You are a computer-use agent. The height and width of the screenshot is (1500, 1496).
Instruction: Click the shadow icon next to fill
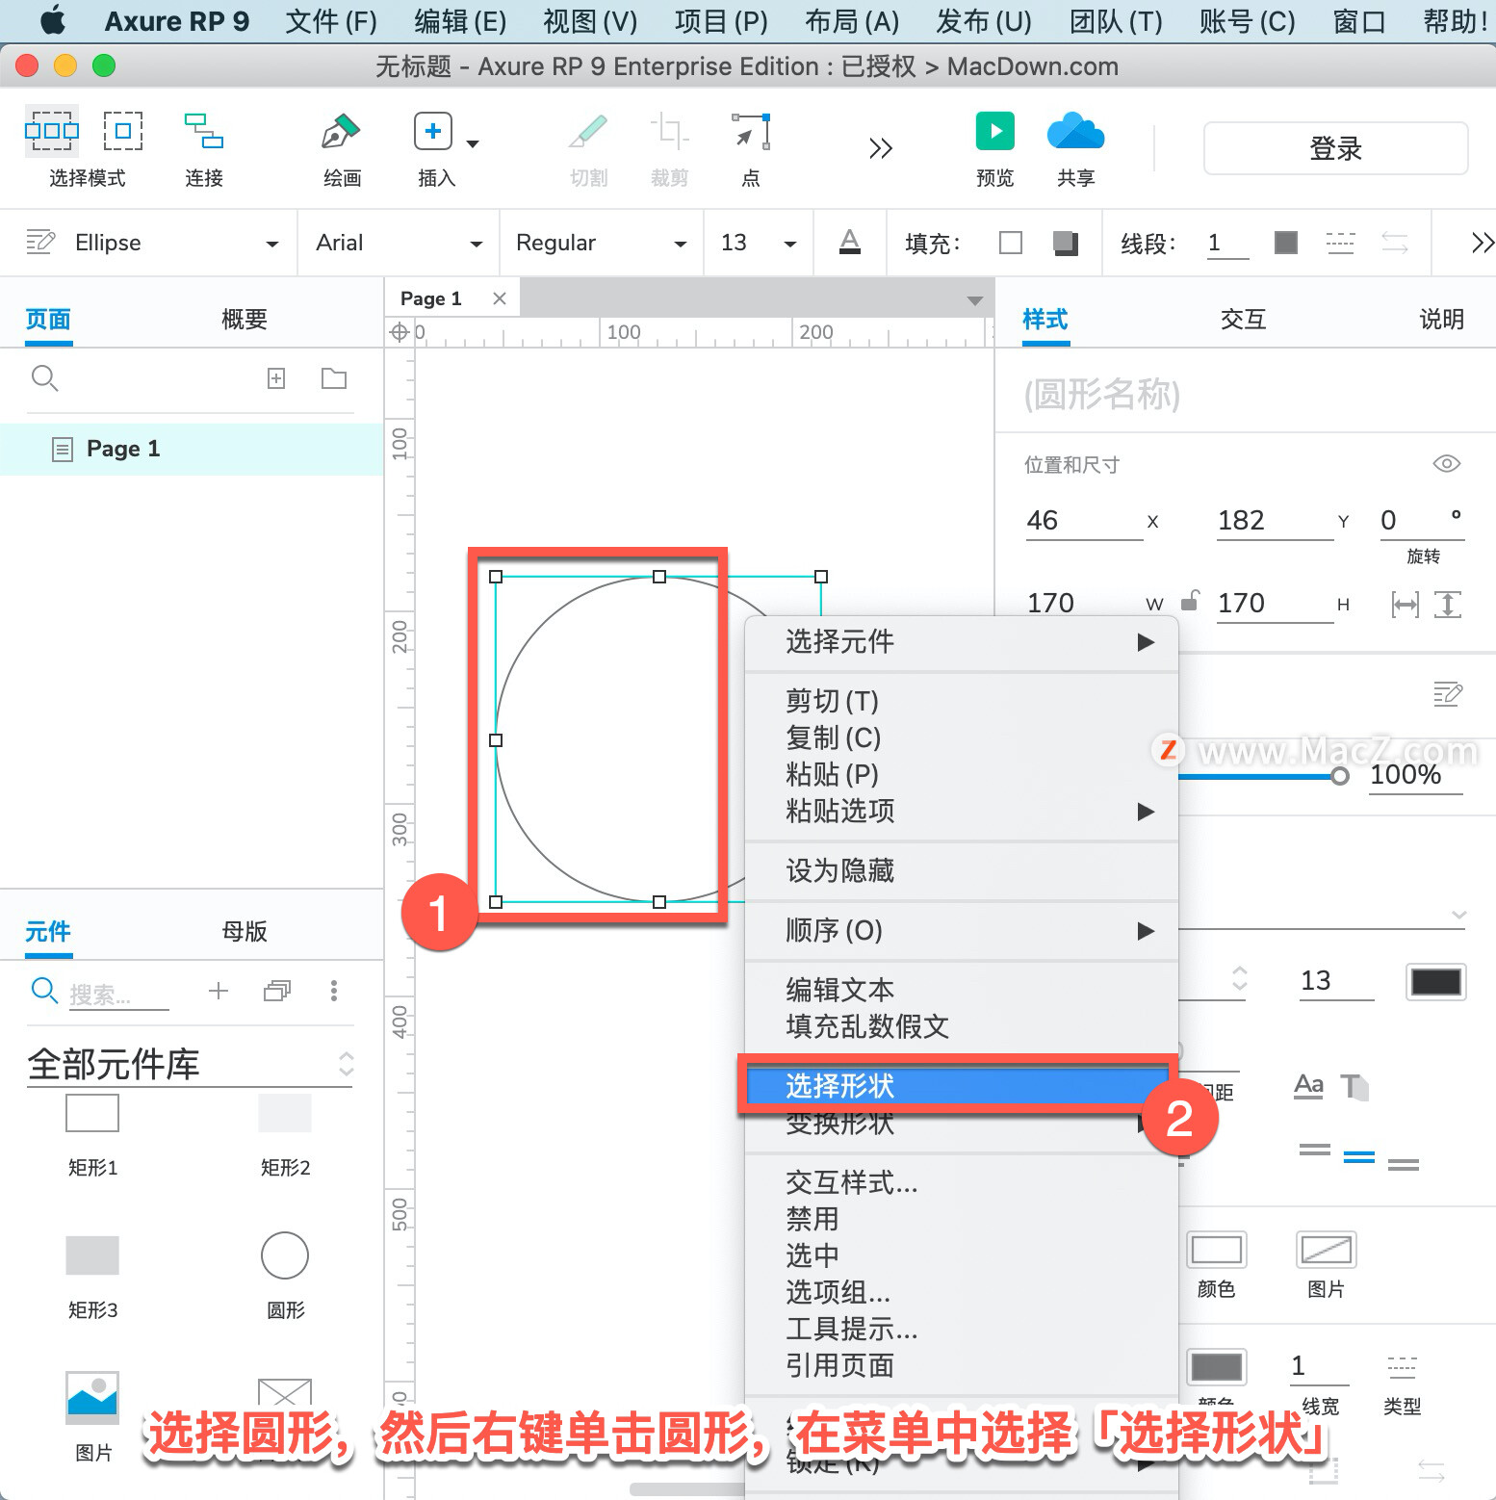(1066, 243)
